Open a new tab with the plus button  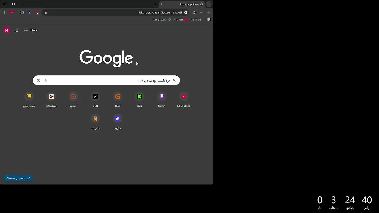coord(155,4)
